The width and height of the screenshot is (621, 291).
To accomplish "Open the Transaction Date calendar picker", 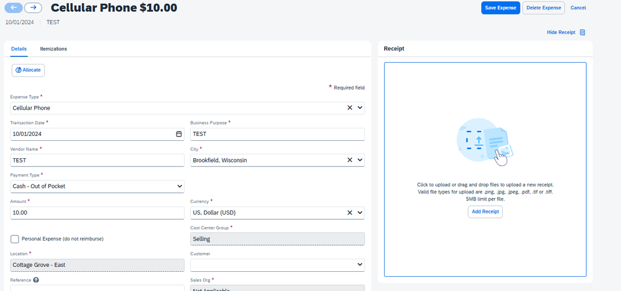I will [178, 134].
